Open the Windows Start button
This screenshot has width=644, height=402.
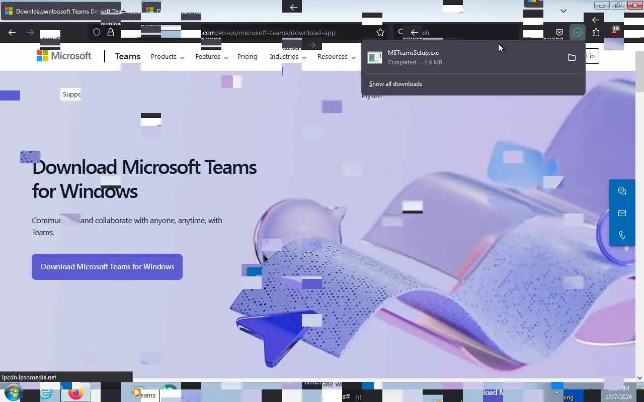pyautogui.click(x=13, y=392)
